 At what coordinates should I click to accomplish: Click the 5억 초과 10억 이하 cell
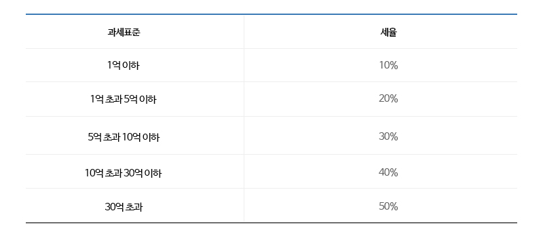point(123,137)
